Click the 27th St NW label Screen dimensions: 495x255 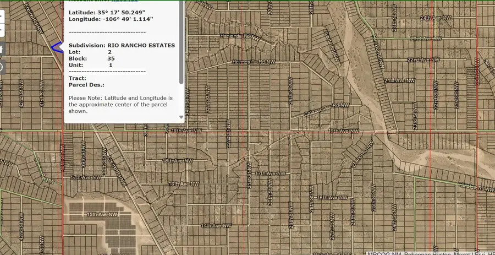click(332, 226)
